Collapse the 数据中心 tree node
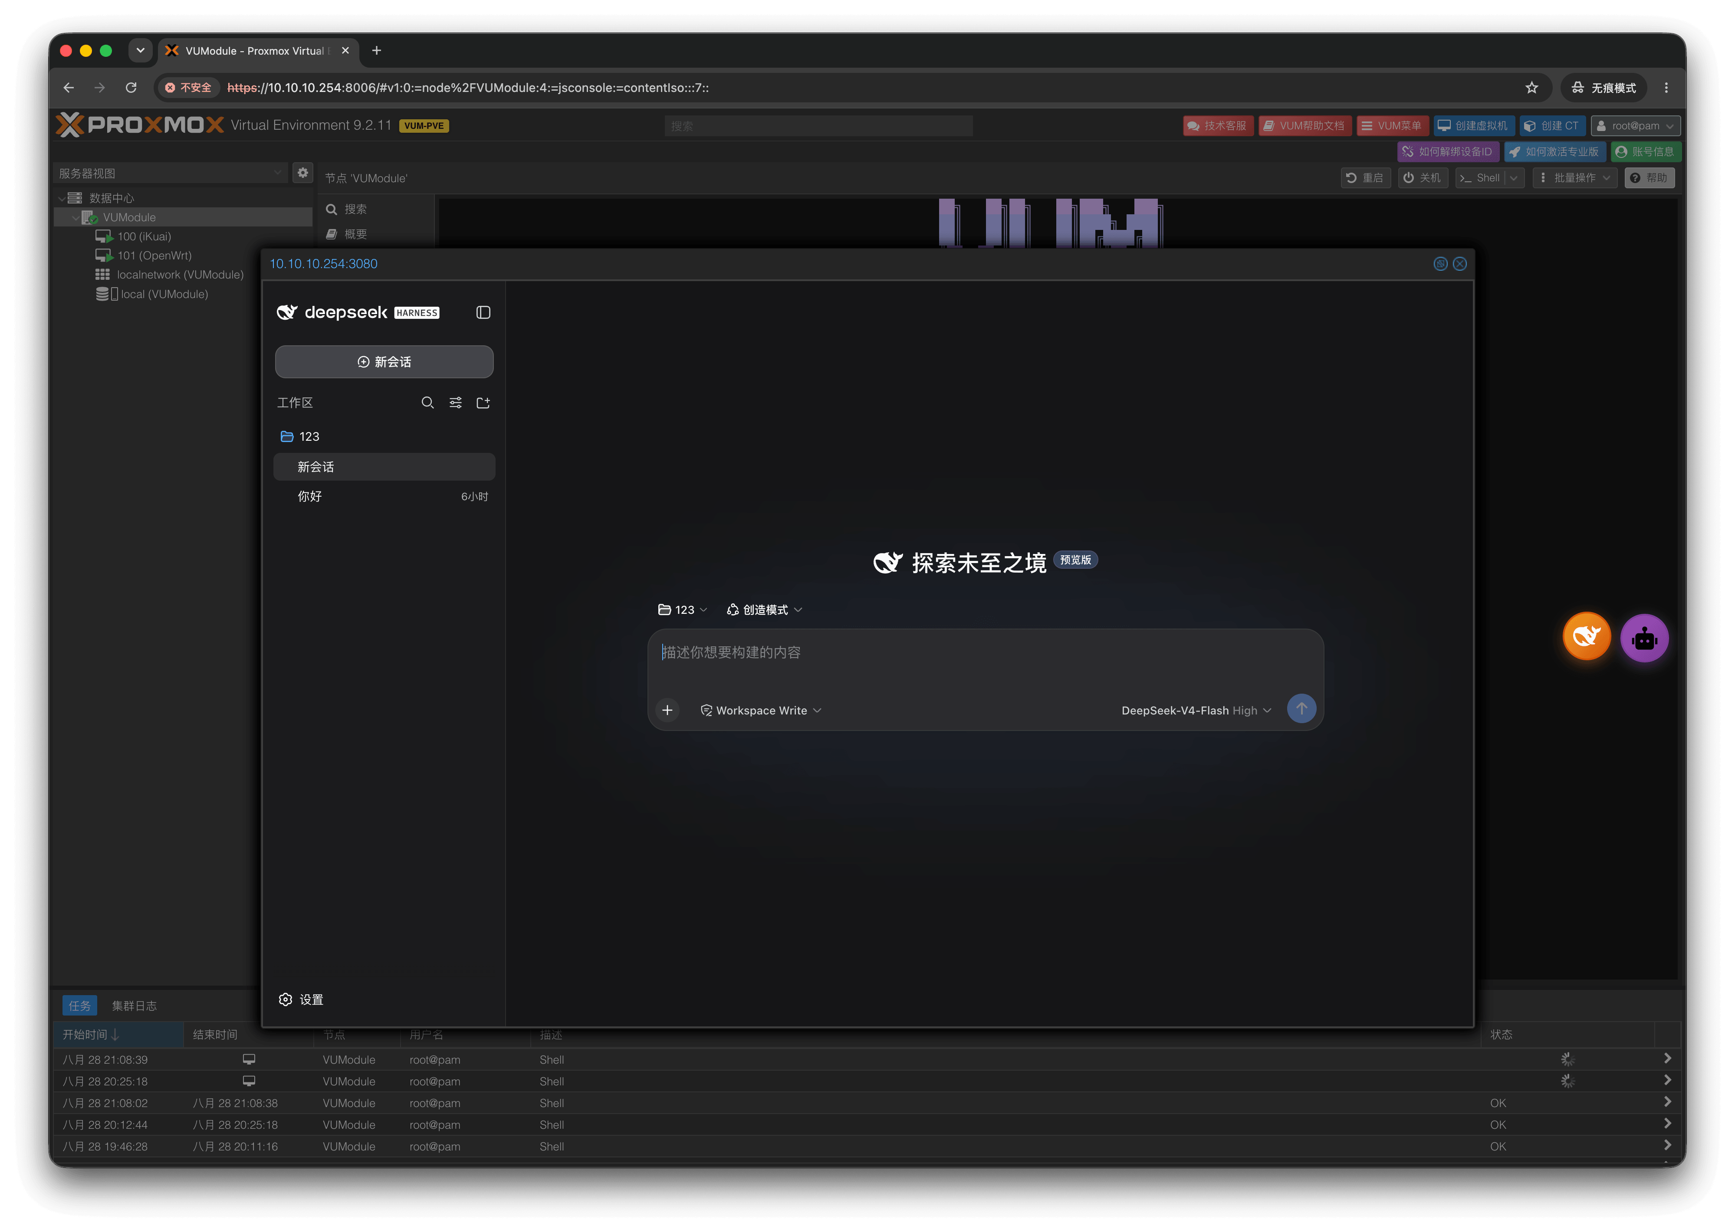The height and width of the screenshot is (1232, 1735). tap(62, 198)
